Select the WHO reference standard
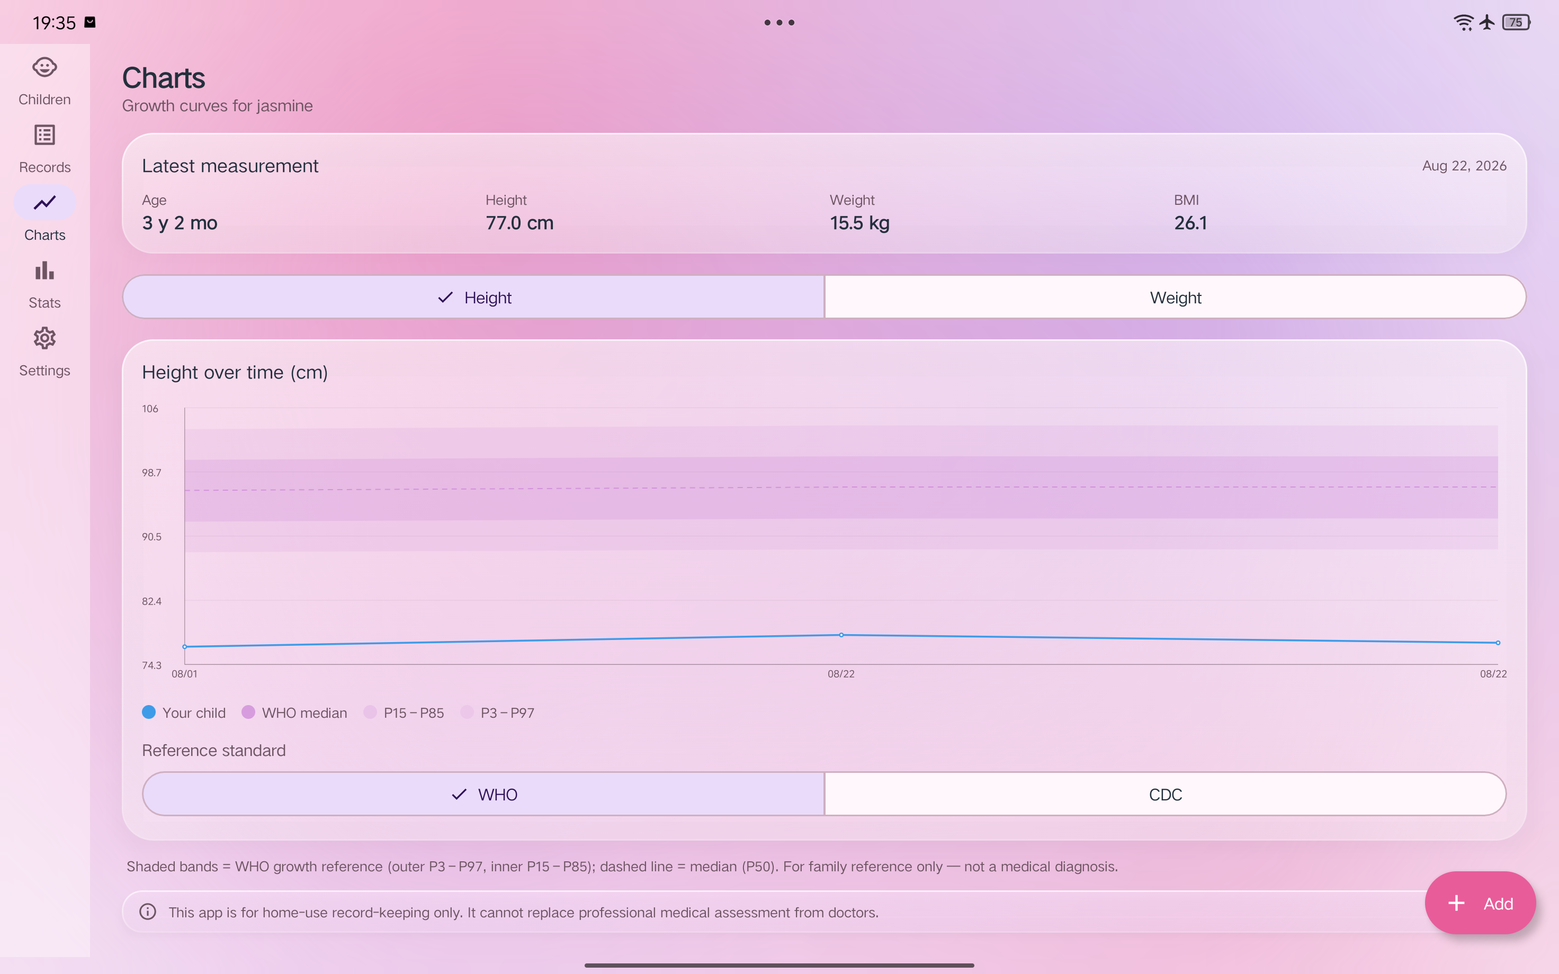Screen dimensions: 1559x974 (x=483, y=793)
